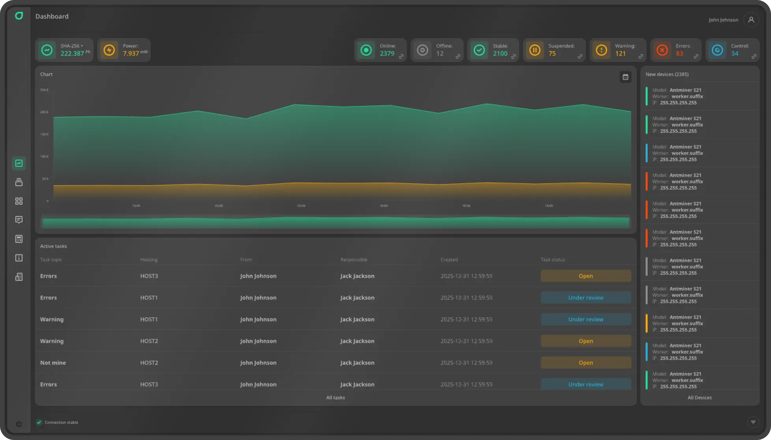This screenshot has height=440, width=771.
Task: Open the calculator tool in sidebar
Action: click(19, 239)
